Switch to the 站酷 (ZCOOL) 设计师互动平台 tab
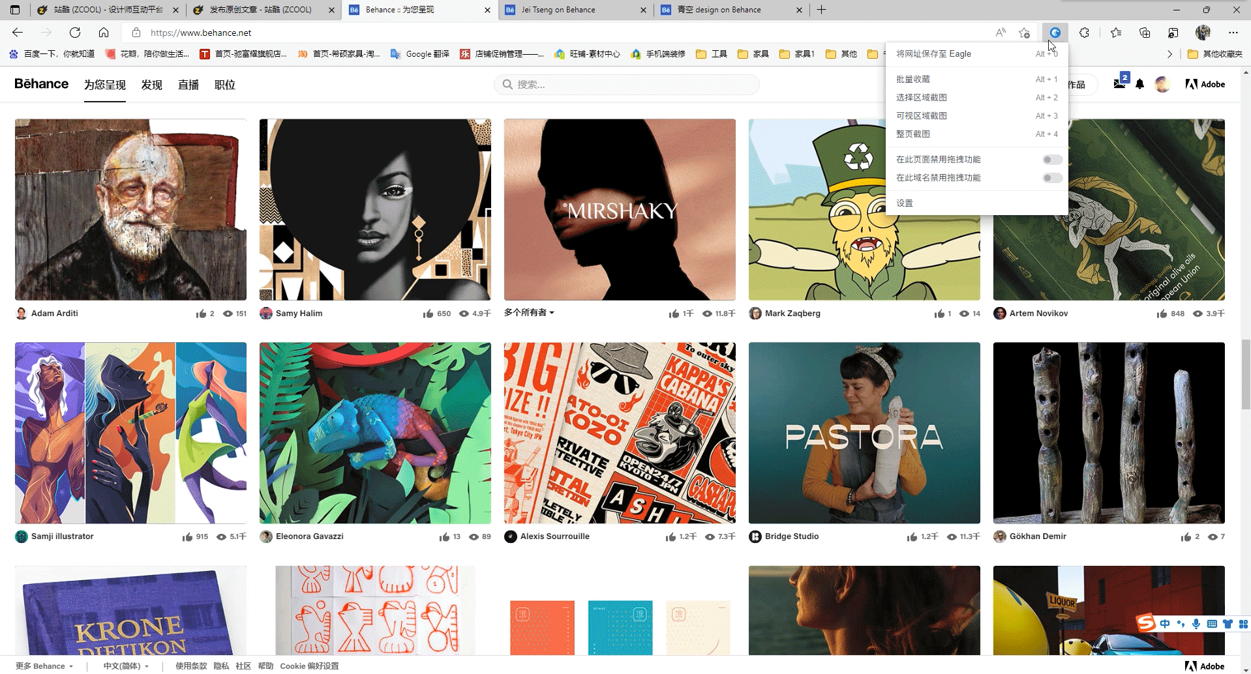The height and width of the screenshot is (674, 1251). click(109, 10)
